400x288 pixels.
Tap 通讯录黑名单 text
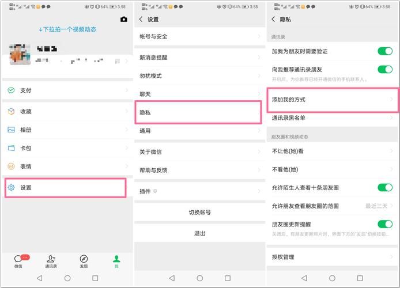289,118
